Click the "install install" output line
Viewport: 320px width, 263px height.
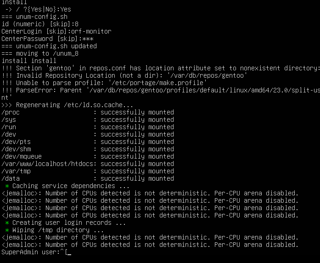(x=29, y=61)
